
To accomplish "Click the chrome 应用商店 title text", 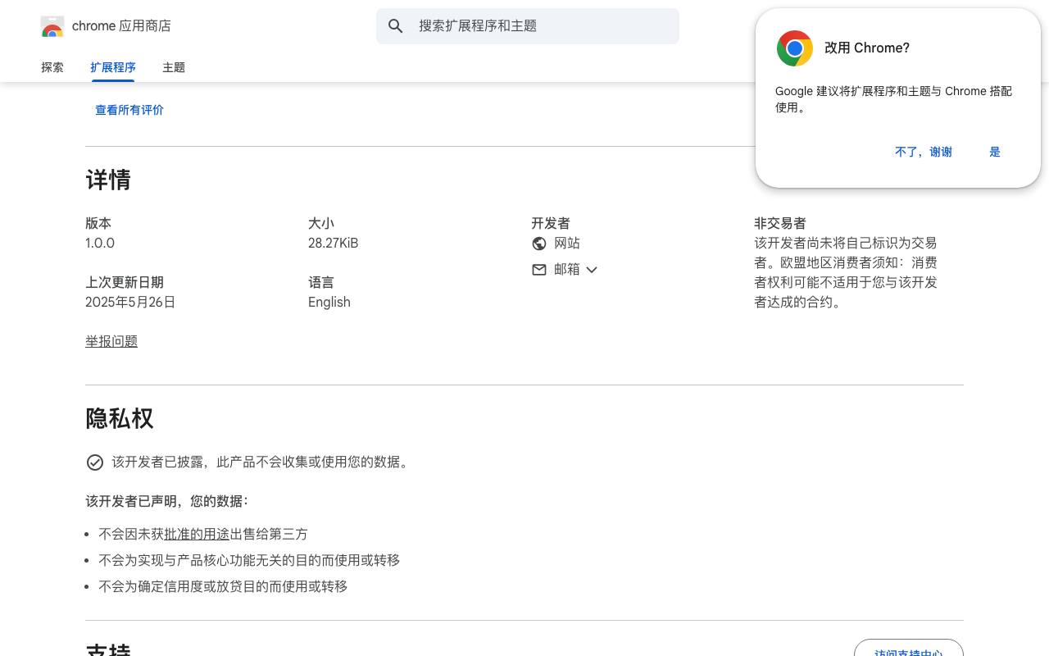I will pyautogui.click(x=121, y=26).
